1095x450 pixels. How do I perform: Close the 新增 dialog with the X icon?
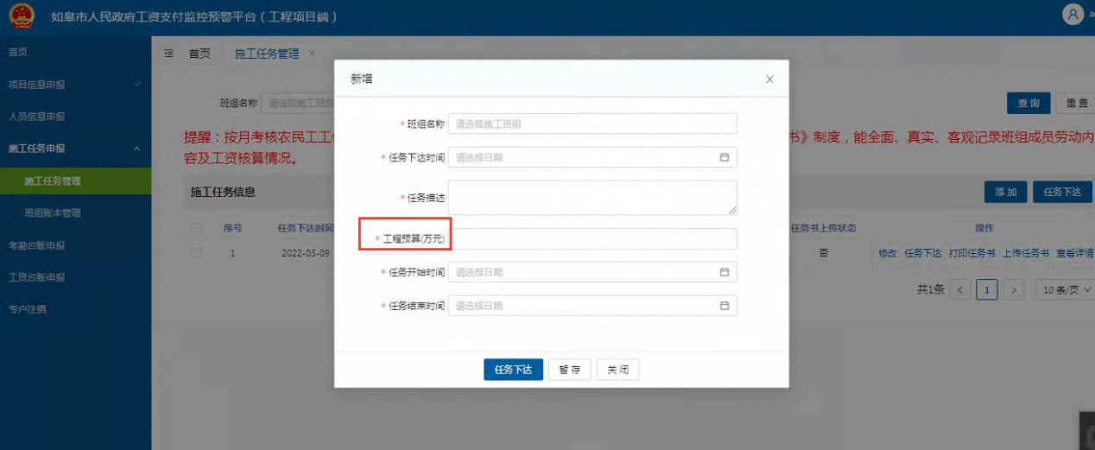769,79
